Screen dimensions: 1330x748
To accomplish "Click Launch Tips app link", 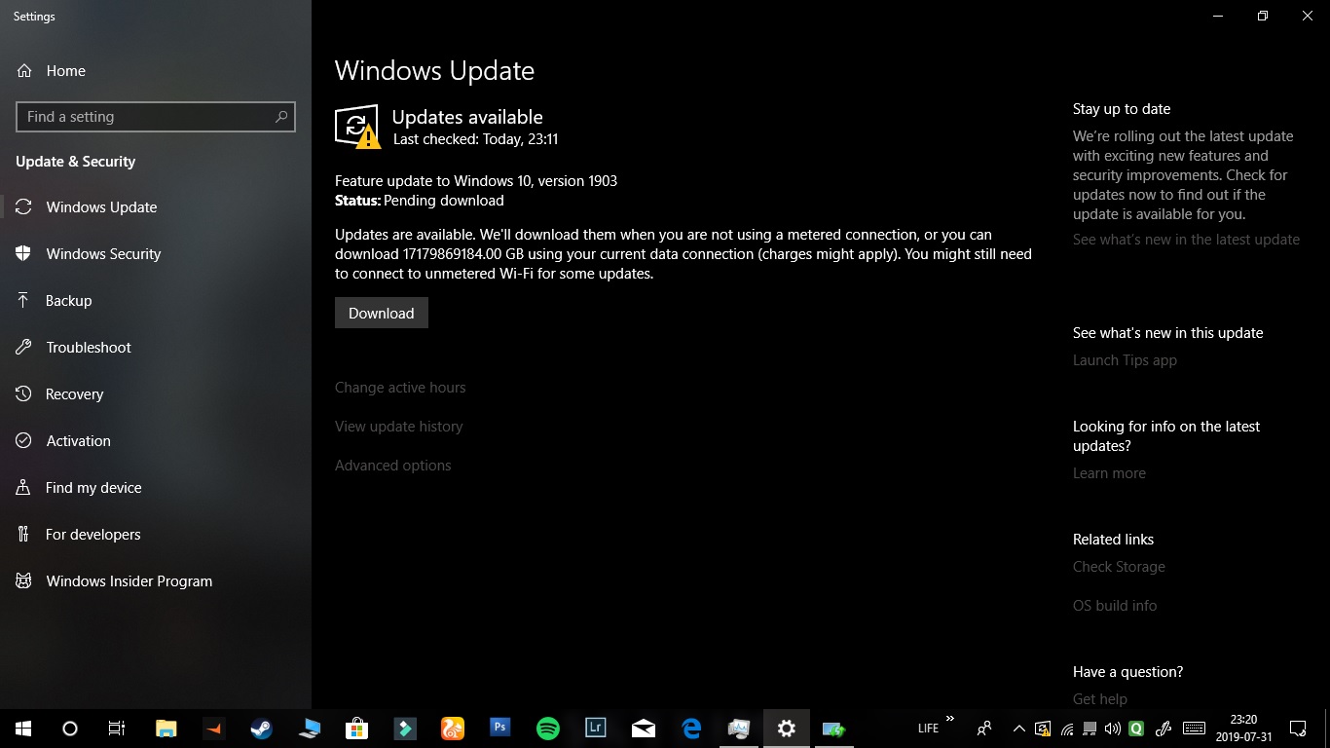I will point(1125,360).
